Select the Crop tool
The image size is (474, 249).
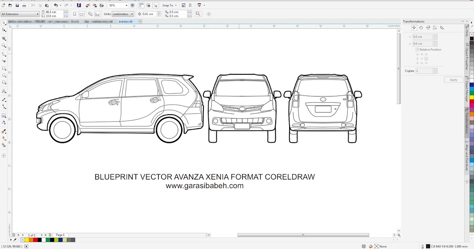[x=4, y=38]
